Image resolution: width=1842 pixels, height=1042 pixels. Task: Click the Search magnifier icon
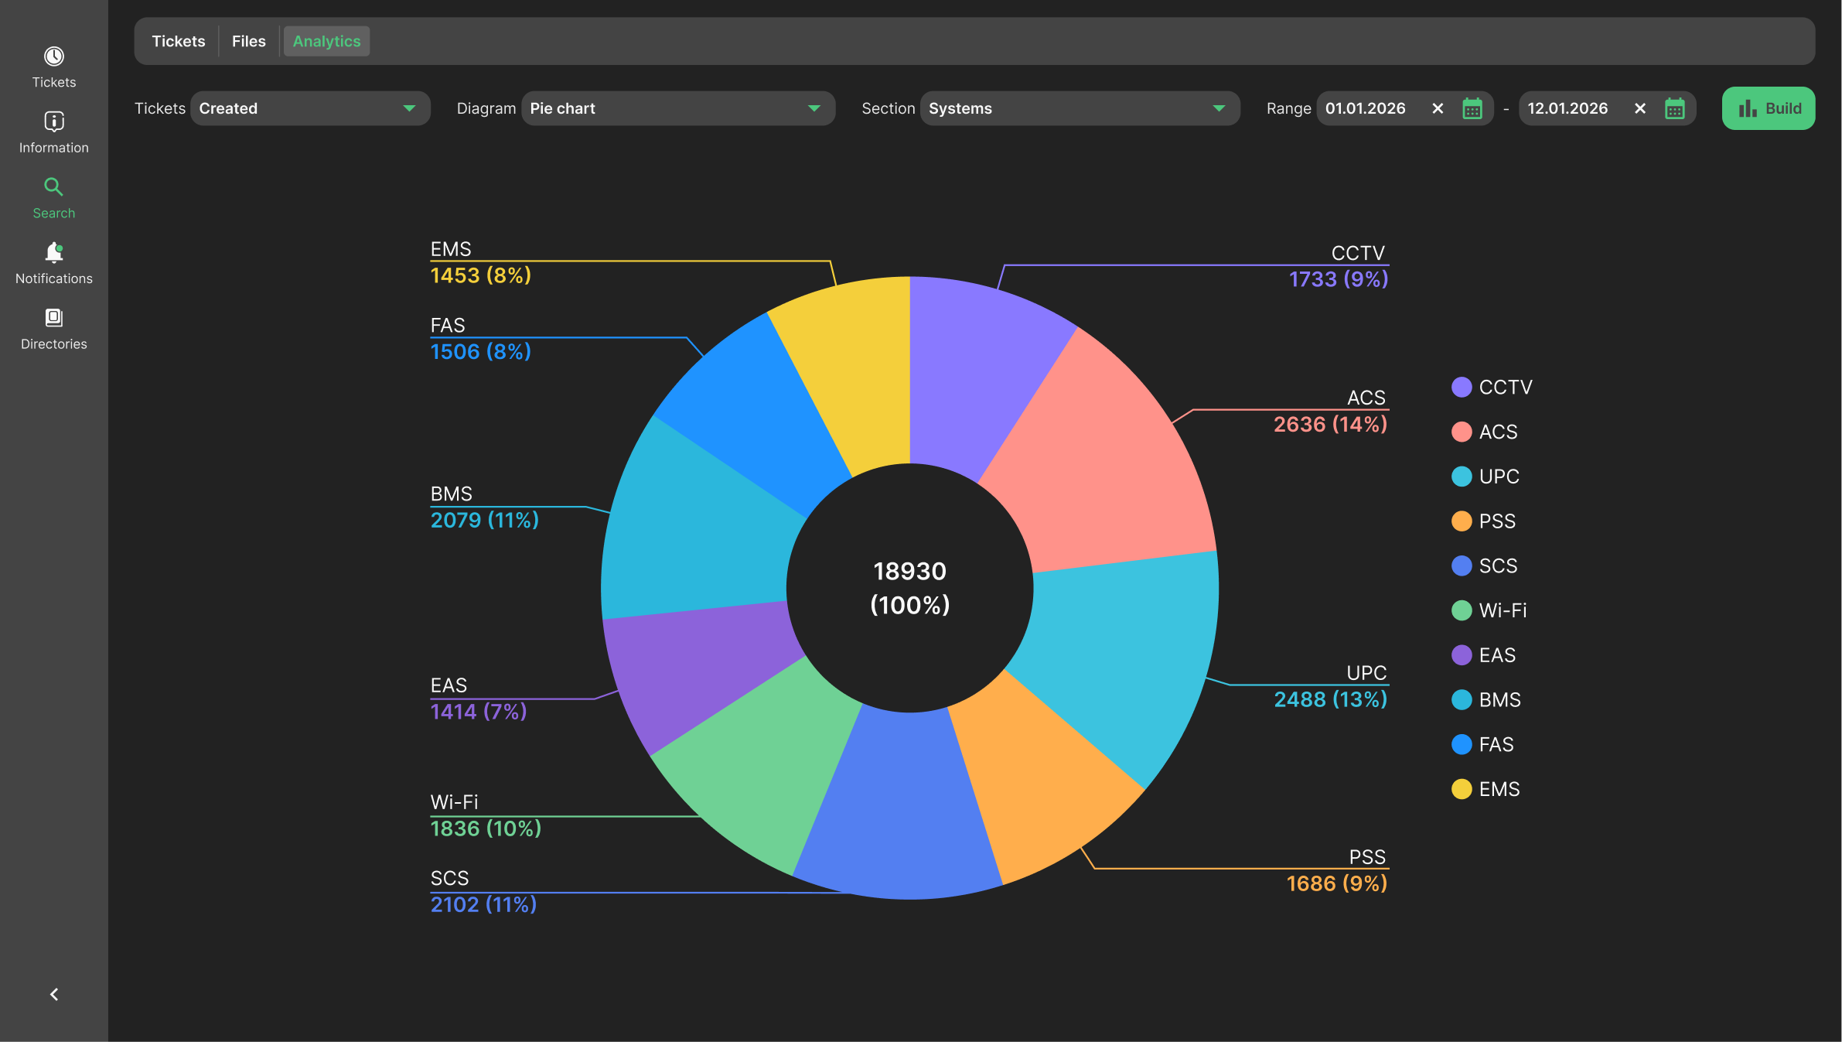pos(53,187)
